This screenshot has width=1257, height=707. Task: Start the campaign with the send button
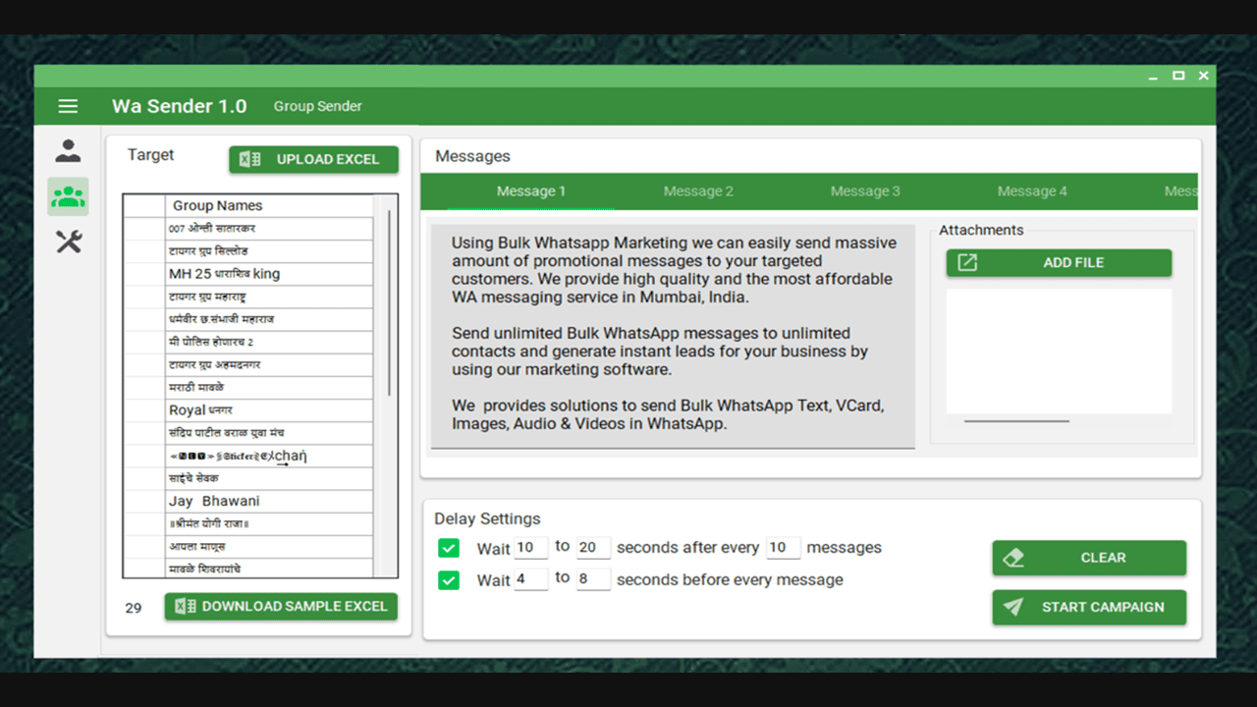[x=1089, y=607]
